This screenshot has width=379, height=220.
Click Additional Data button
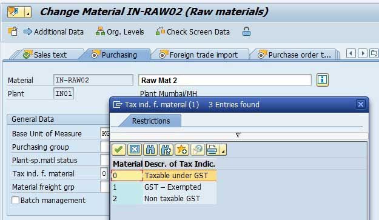click(x=53, y=32)
